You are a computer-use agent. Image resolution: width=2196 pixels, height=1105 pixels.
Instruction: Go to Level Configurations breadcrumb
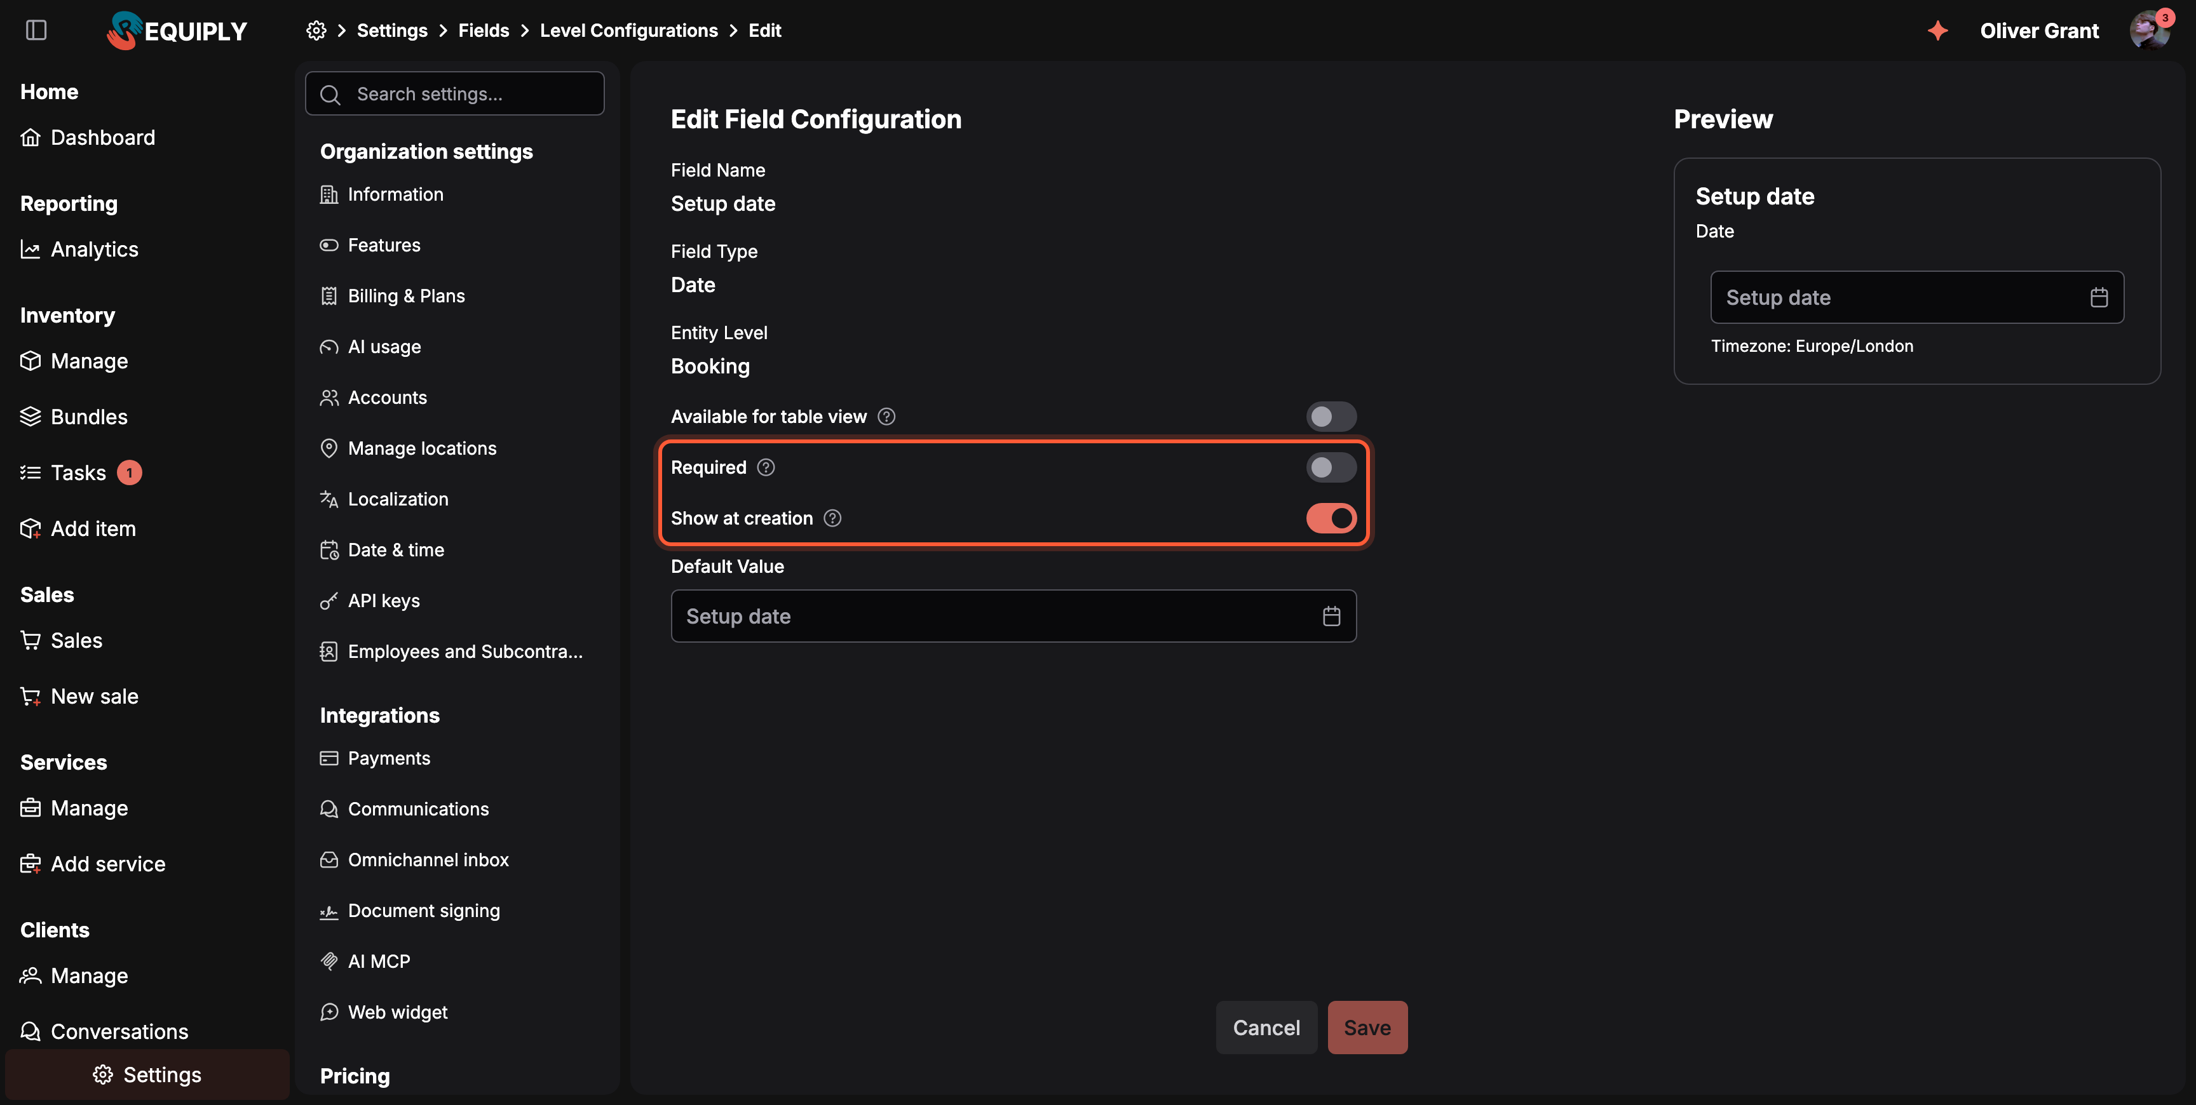click(628, 30)
